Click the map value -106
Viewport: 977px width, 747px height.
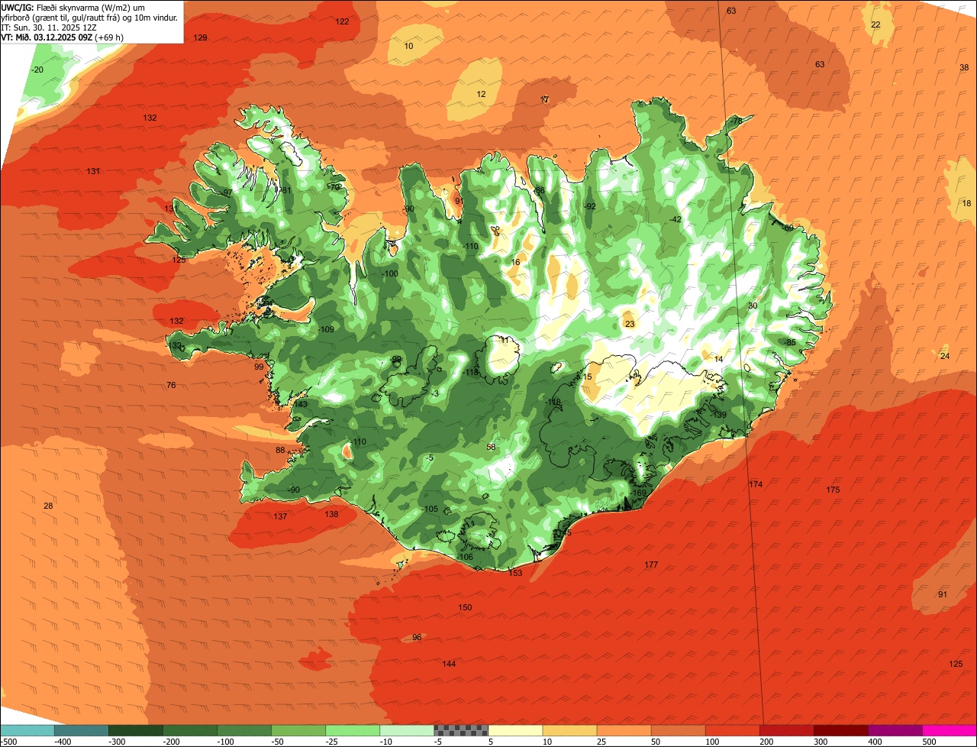466,557
